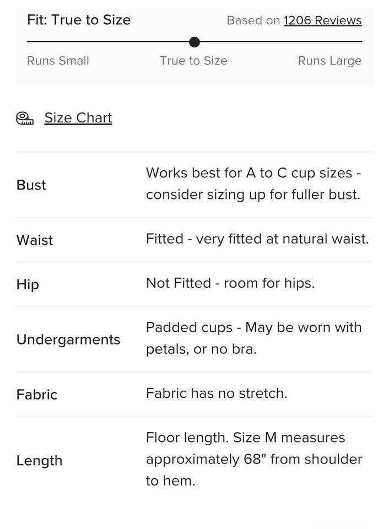
Task: Click the room for hips description
Action: [230, 283]
